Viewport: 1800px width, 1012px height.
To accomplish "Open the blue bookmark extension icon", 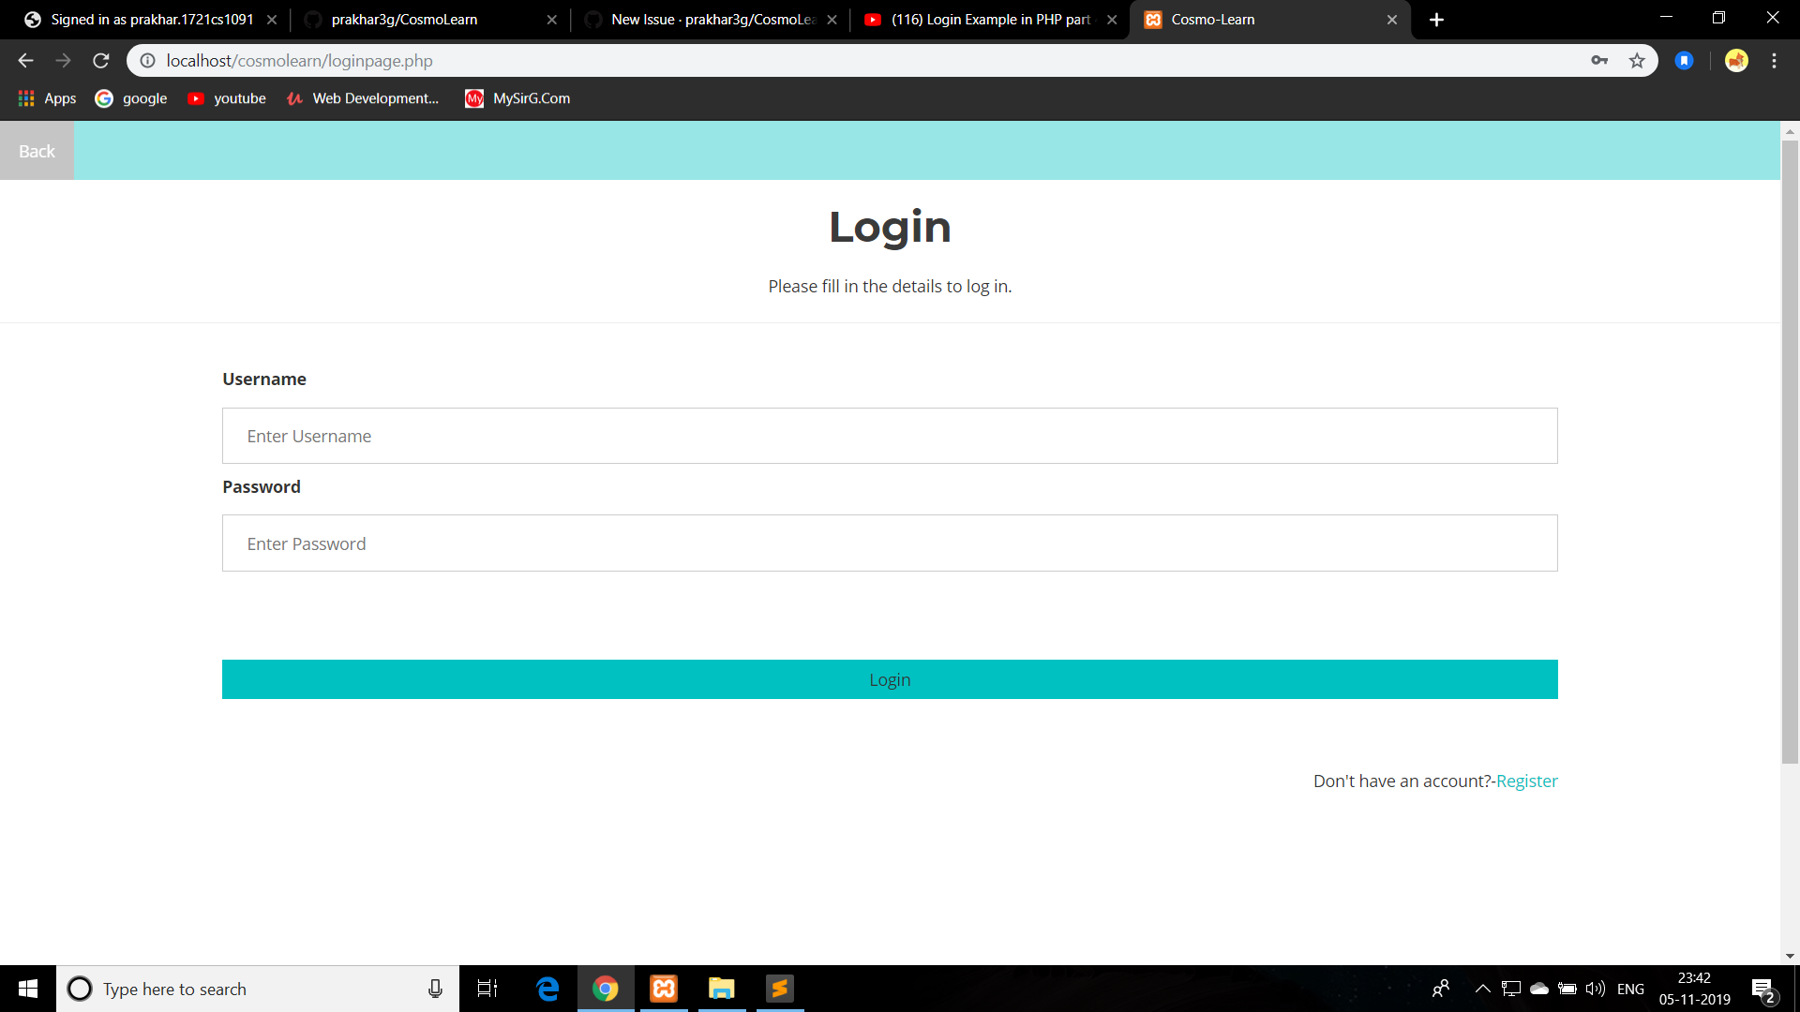I will point(1684,60).
